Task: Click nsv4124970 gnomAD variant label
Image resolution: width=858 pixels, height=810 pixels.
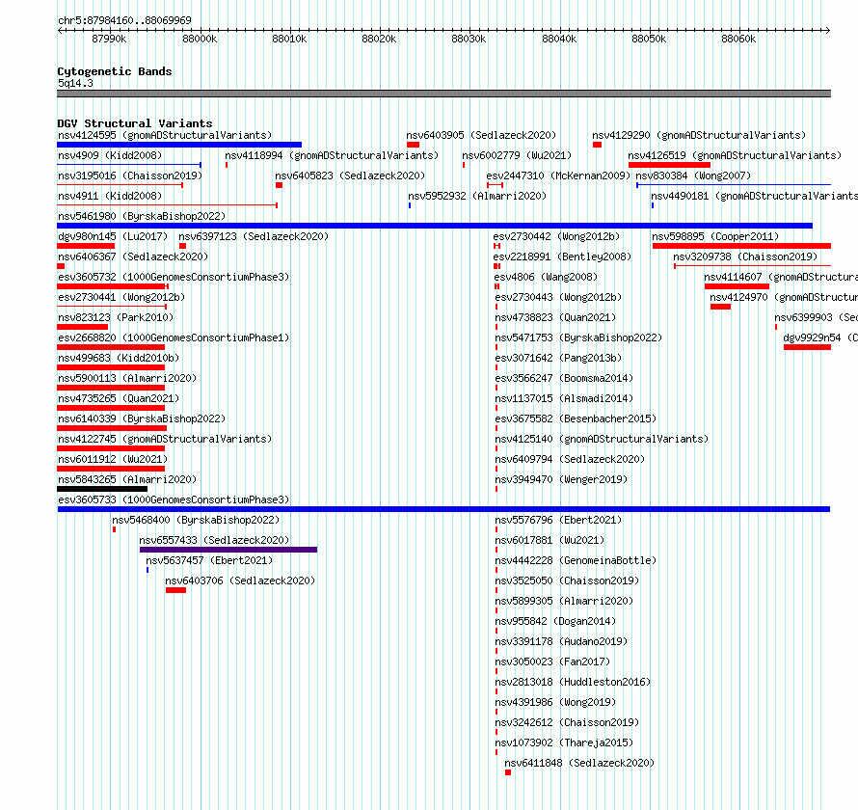Action: 784,297
